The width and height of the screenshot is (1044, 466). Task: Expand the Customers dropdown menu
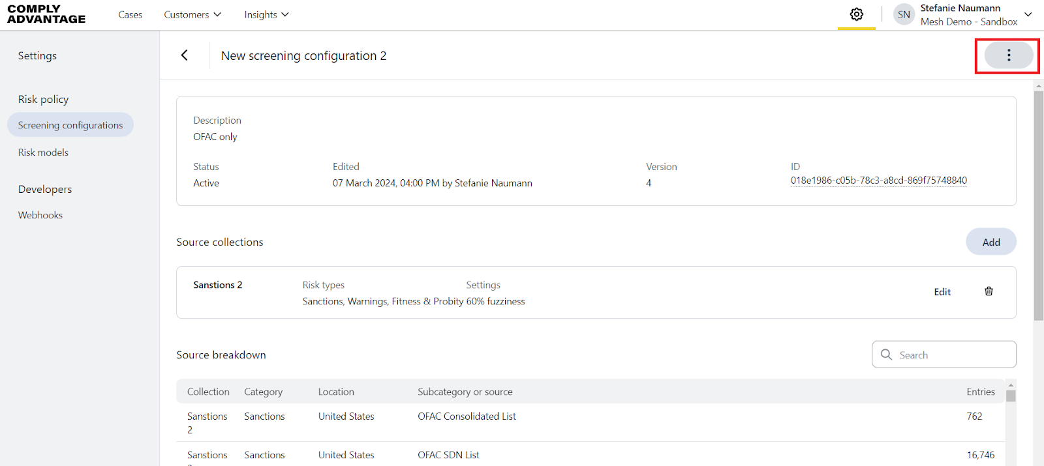pyautogui.click(x=192, y=14)
